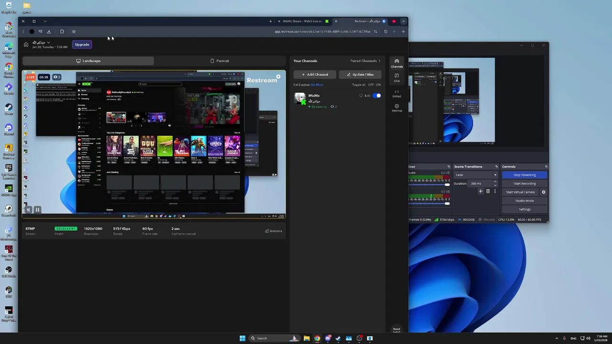
Task: Click the Get More channels link
Action: [x=317, y=85]
